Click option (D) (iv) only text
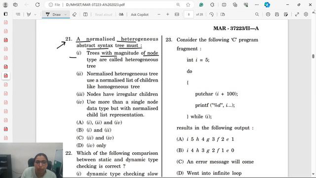This screenshot has height=178, width=316. (x=91, y=145)
